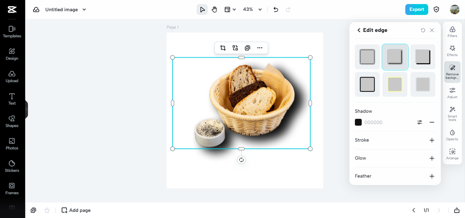The image size is (465, 218).
Task: Open the user profile avatar
Action: [x=454, y=9]
